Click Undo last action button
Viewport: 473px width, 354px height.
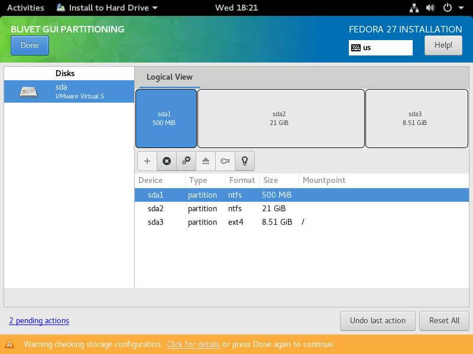[x=377, y=320]
